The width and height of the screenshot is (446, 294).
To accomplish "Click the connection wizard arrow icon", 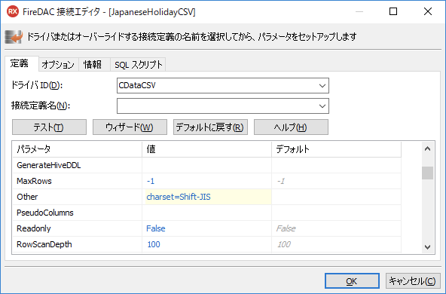I will pyautogui.click(x=14, y=37).
